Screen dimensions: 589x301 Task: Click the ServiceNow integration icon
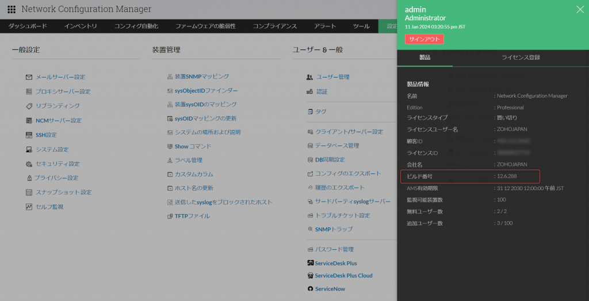(x=311, y=289)
